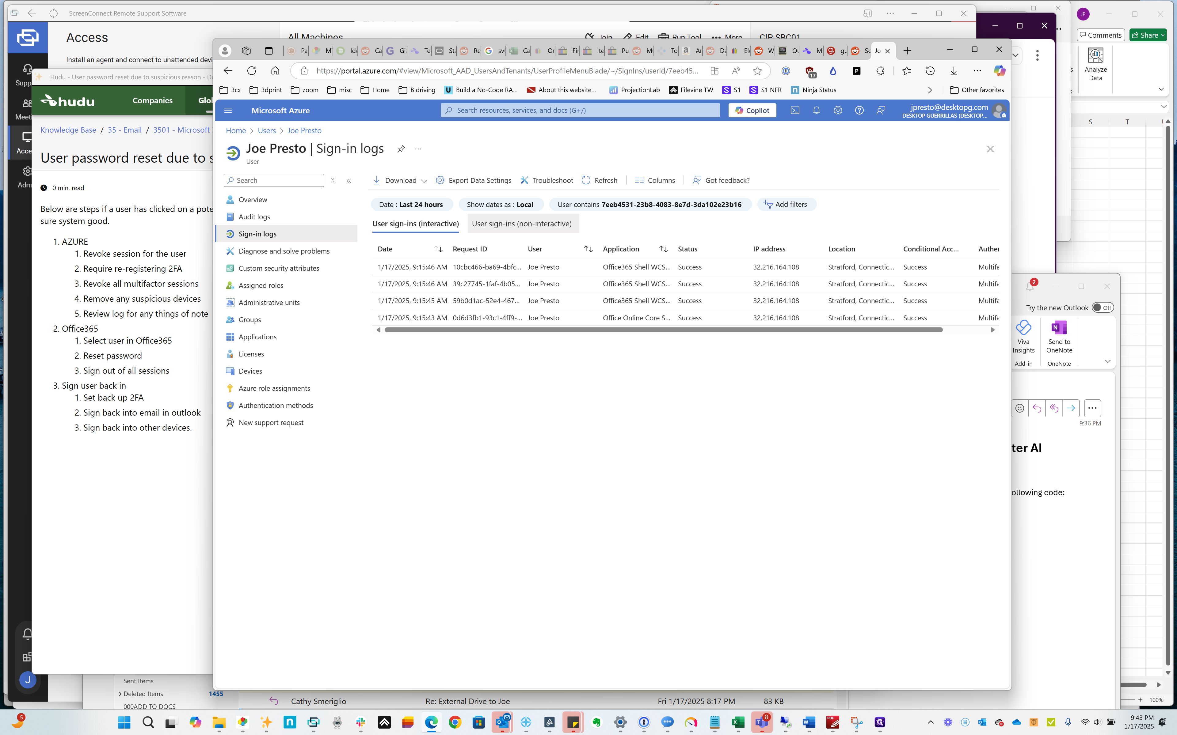1177x735 pixels.
Task: Open Azure feedback icon in header
Action: coord(881,110)
